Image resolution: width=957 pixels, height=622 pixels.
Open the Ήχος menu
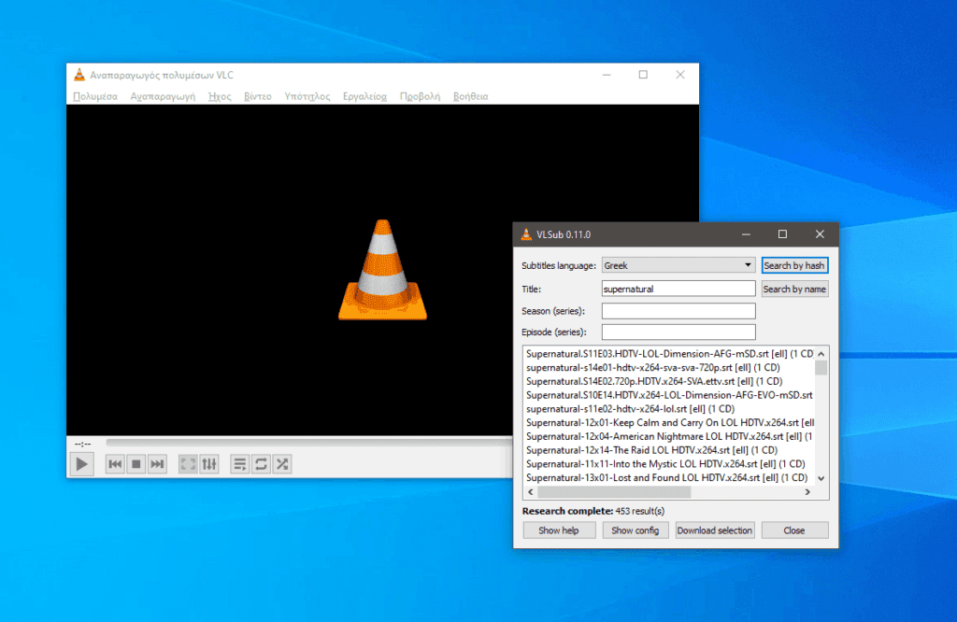(x=220, y=96)
